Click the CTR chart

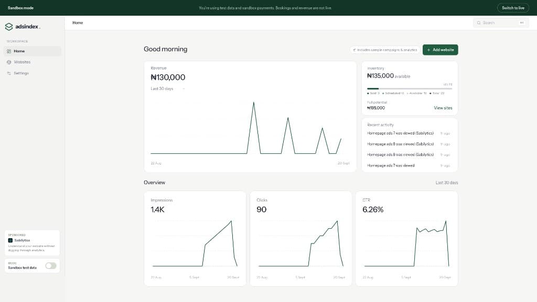pos(407,243)
